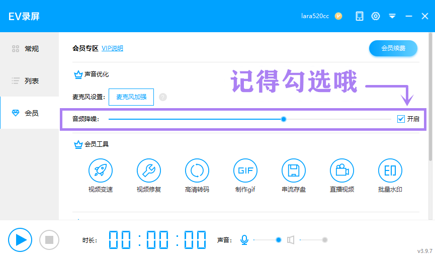Open the 批量水印 watermark tool

(390, 170)
